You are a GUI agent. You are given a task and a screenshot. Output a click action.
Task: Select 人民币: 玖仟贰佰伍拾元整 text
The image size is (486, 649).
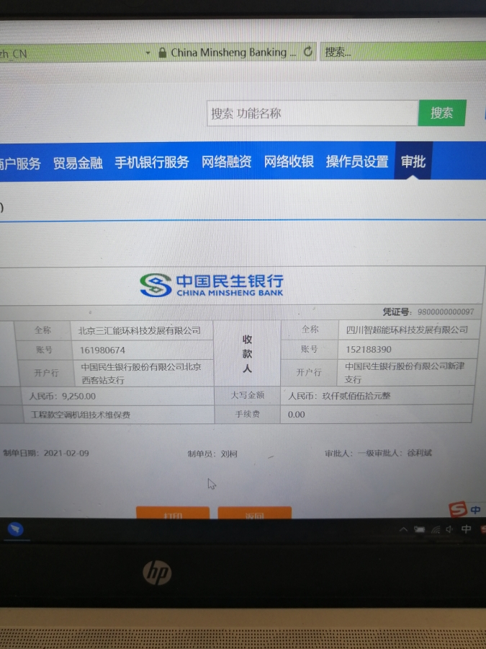click(x=339, y=396)
